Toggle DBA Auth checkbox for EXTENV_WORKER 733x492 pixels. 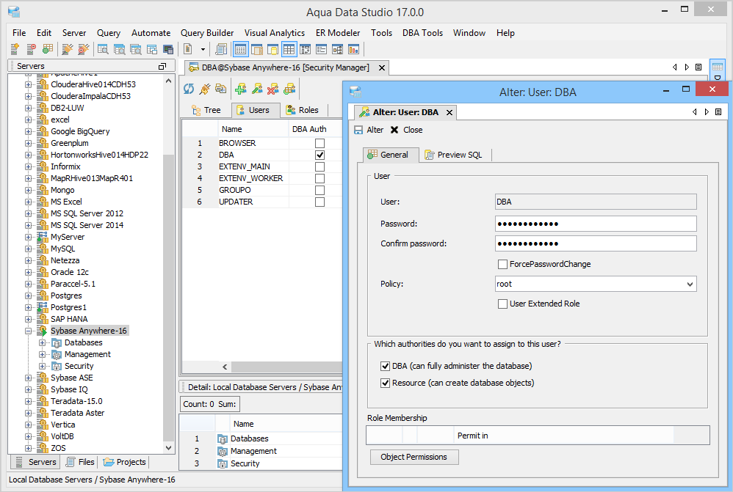319,178
